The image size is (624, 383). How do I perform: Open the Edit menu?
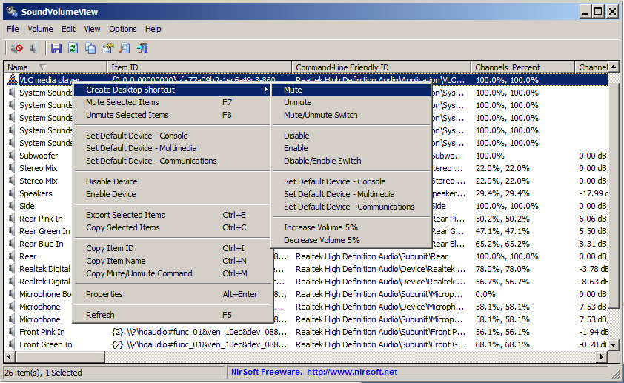(x=68, y=29)
